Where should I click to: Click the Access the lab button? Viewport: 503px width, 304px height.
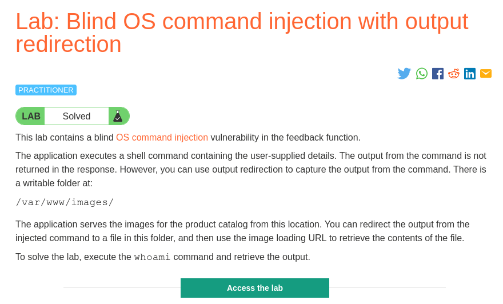tap(255, 288)
